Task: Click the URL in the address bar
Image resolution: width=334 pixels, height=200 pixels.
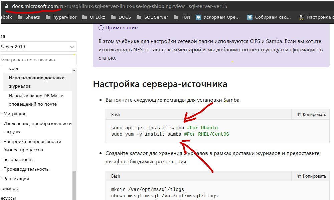Action: pyautogui.click(x=120, y=6)
